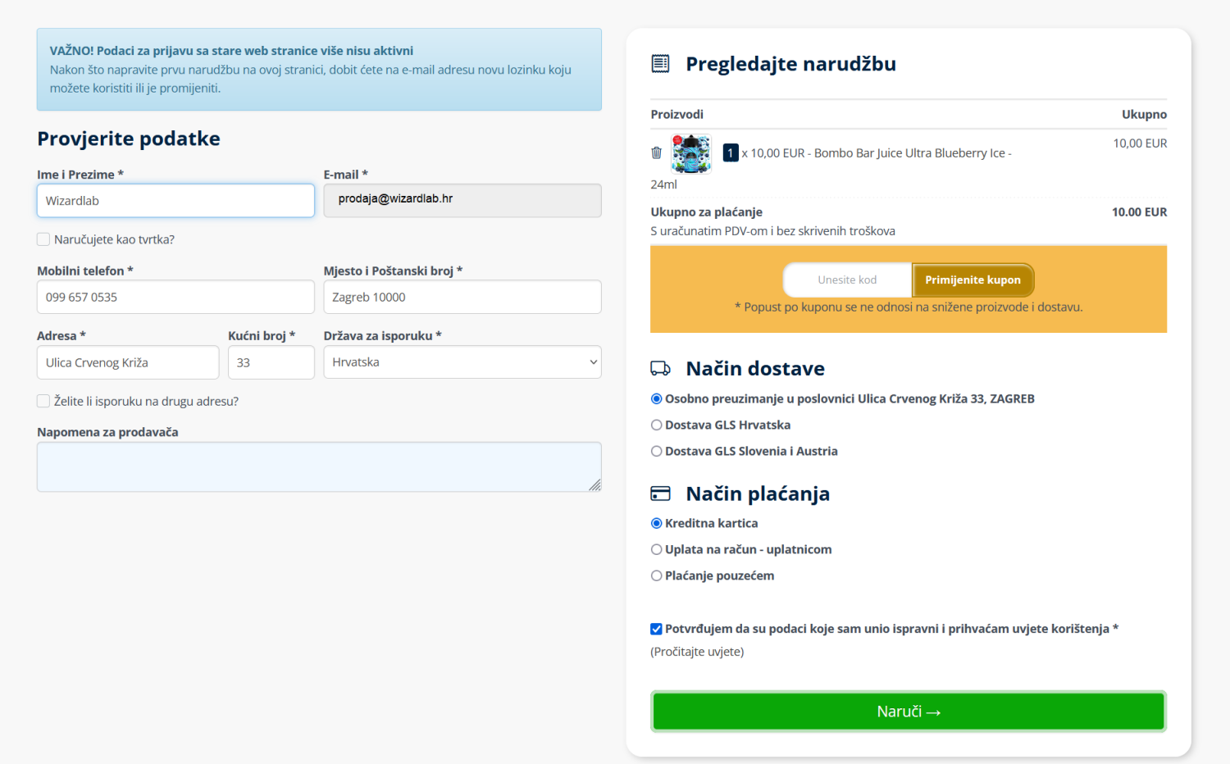Tick the deliver to different address checkbox

(43, 401)
